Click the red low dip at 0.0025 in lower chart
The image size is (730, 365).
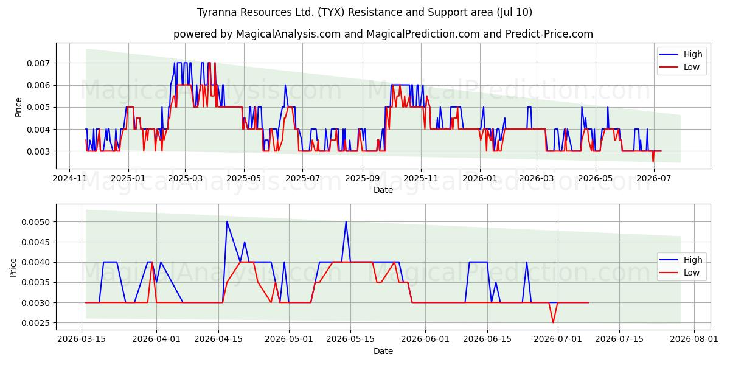[x=553, y=322]
